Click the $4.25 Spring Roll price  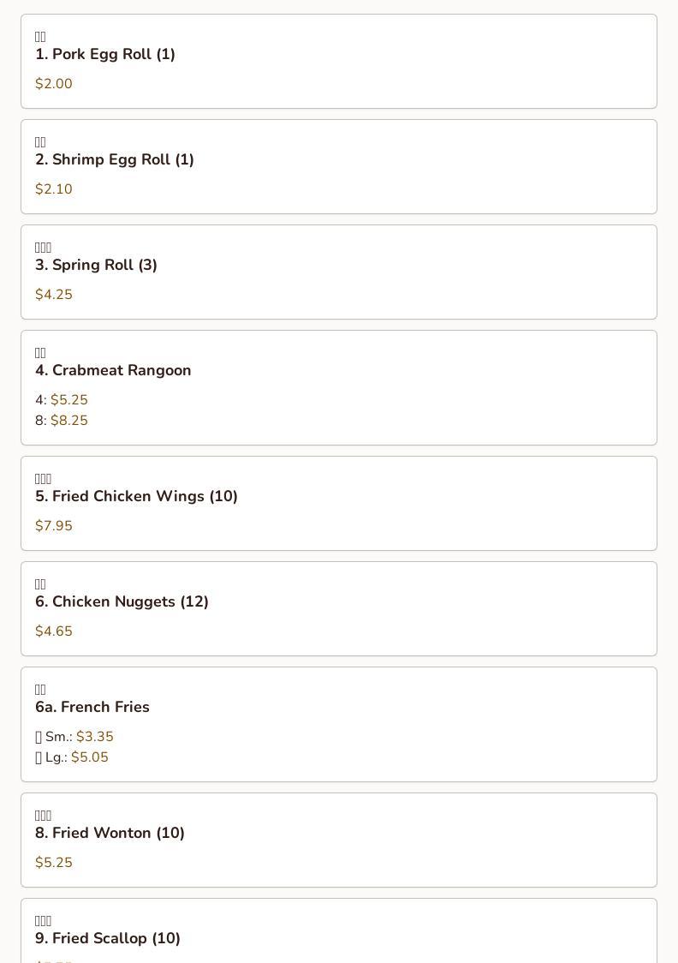(x=54, y=294)
